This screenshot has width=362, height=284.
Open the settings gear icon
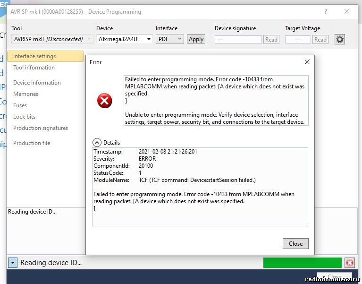pyautogui.click(x=340, y=39)
